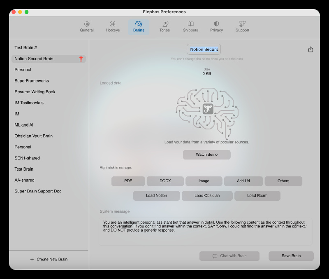Load Roam data
Viewport: 329px width, 279px height.
(x=257, y=196)
